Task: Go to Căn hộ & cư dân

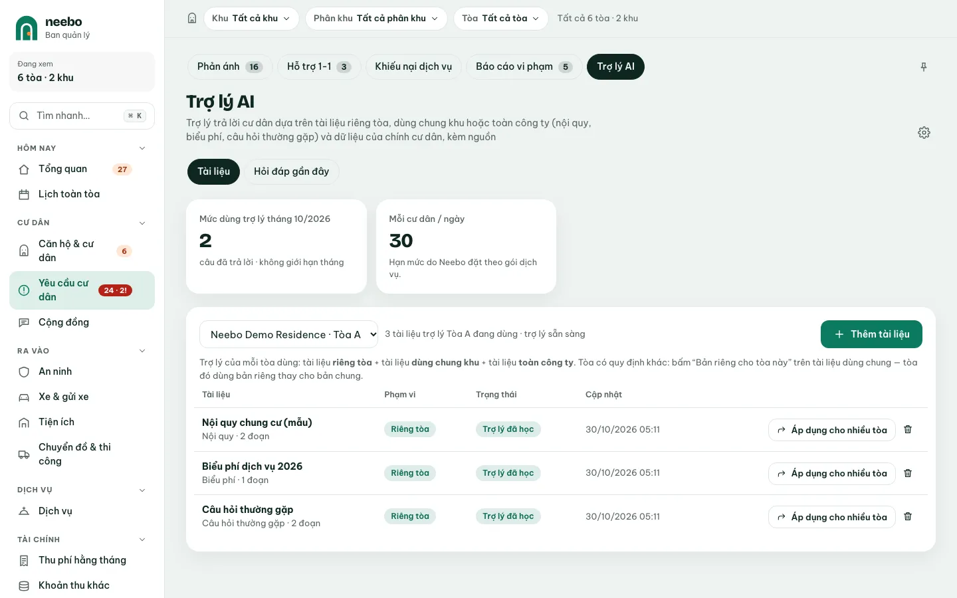Action: click(x=82, y=251)
